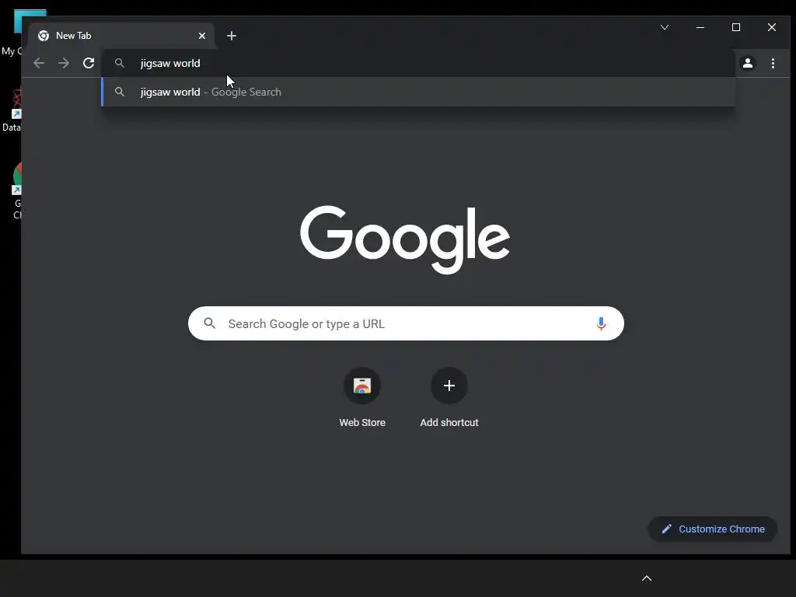Click the magnifier icon in the address bar
The width and height of the screenshot is (796, 597).
[x=119, y=63]
